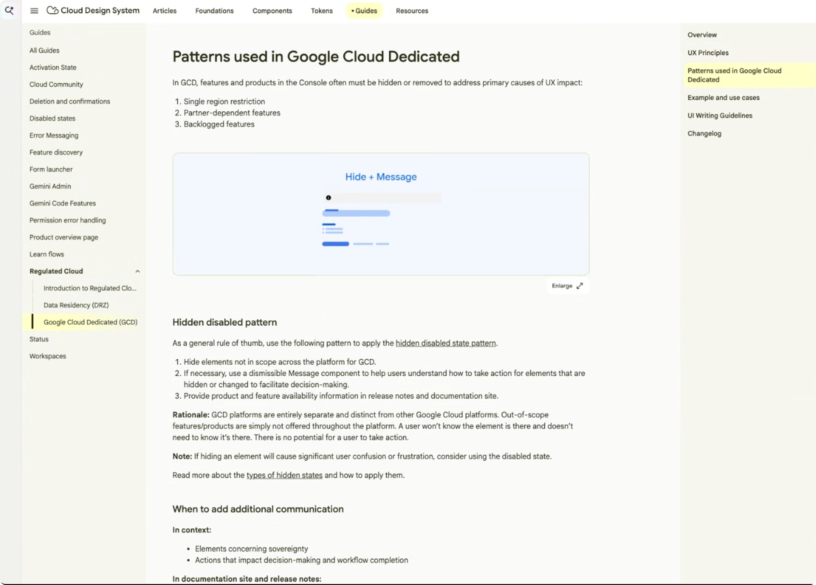Screen dimensions: 816x585
Task: Collapse the Regulated Cloud section chevron
Action: (137, 271)
